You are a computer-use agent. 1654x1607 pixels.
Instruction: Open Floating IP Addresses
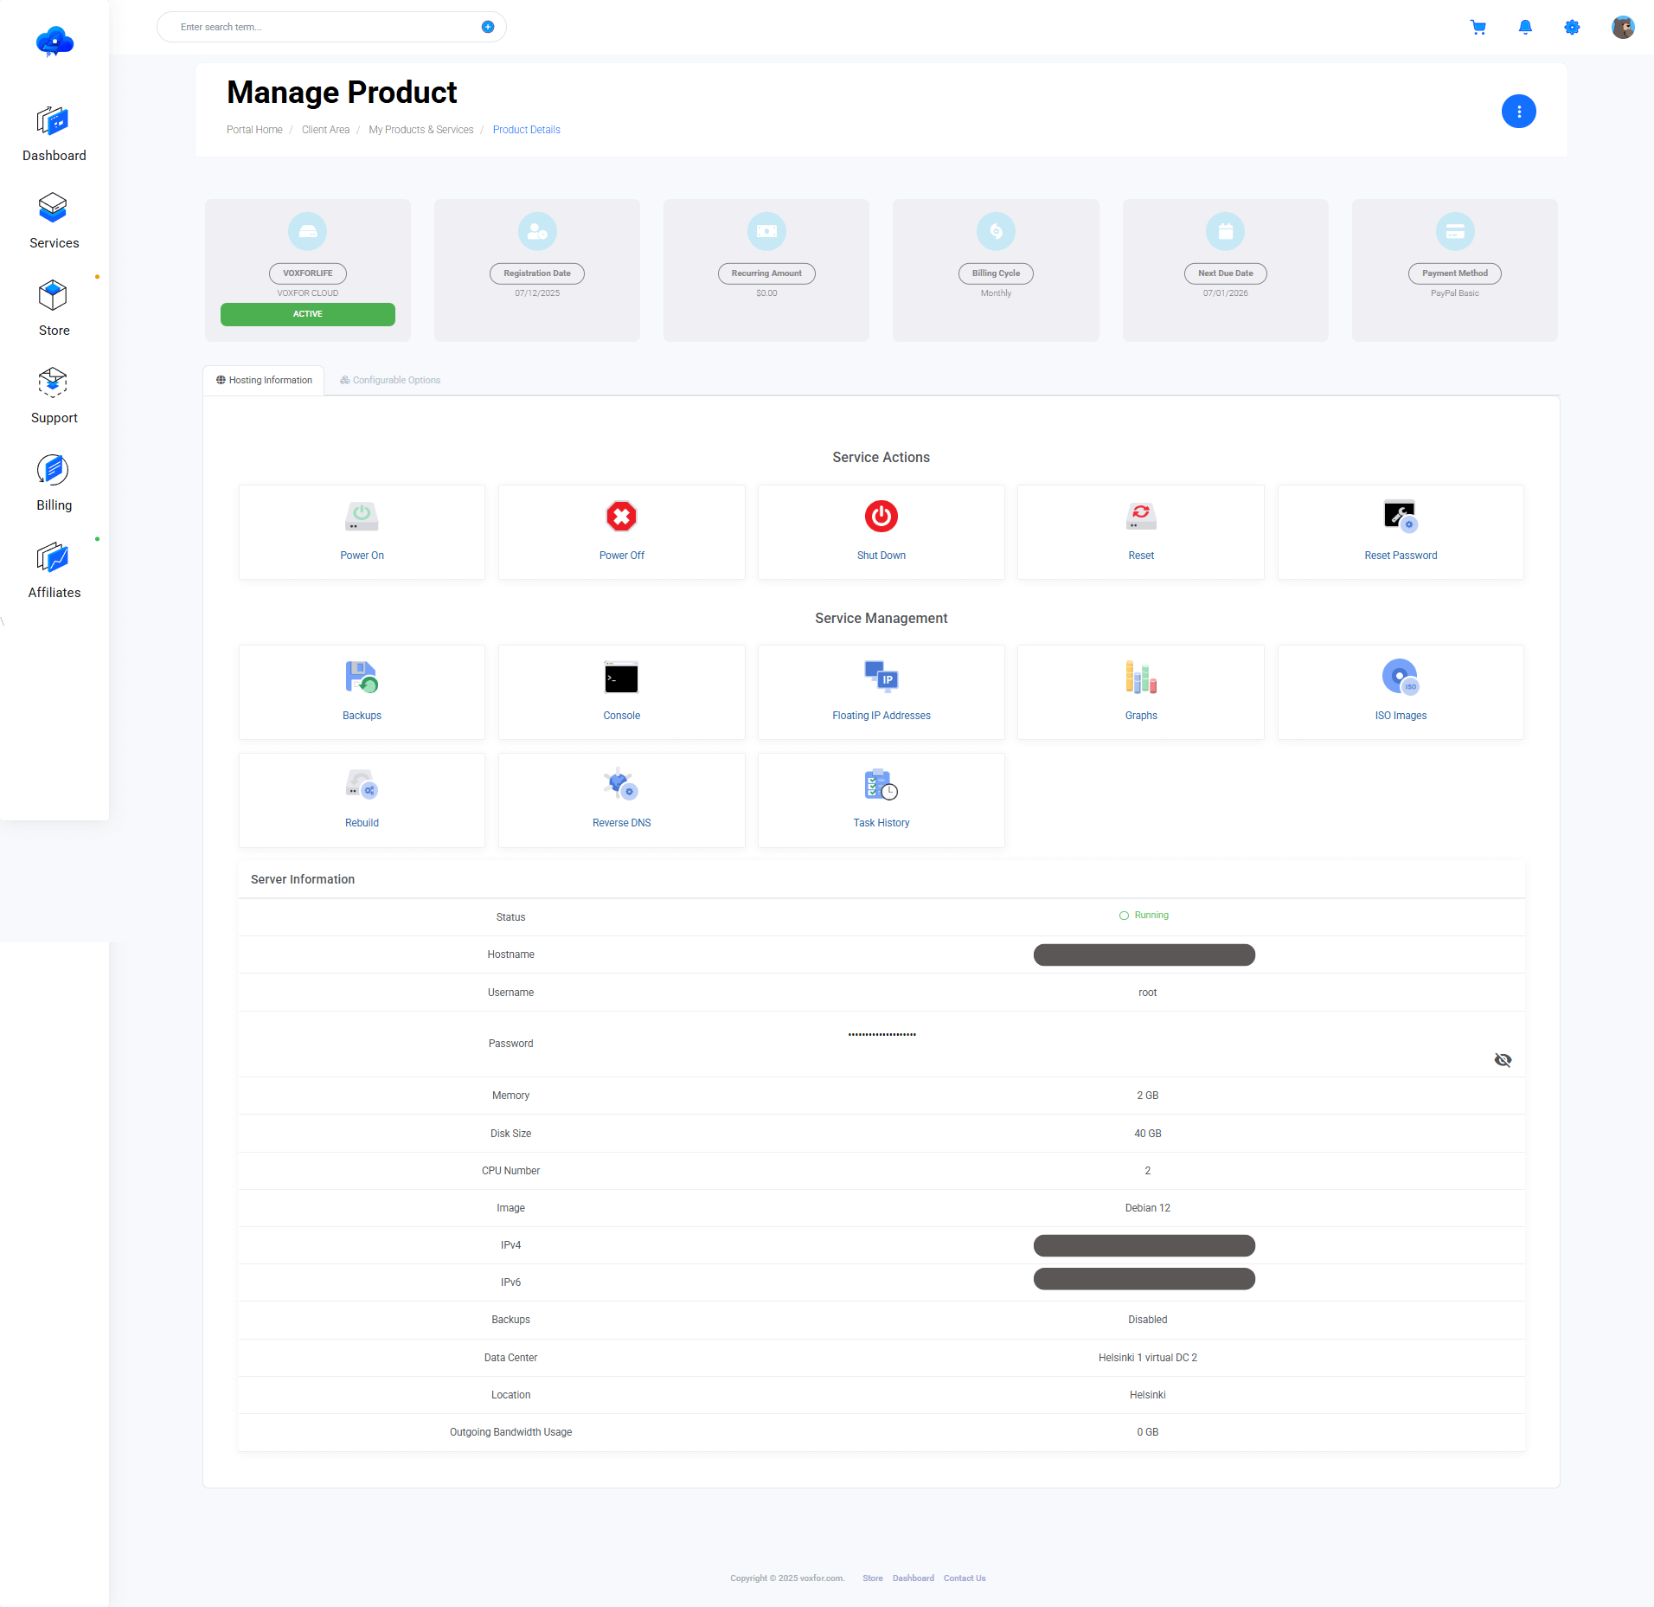tap(881, 691)
